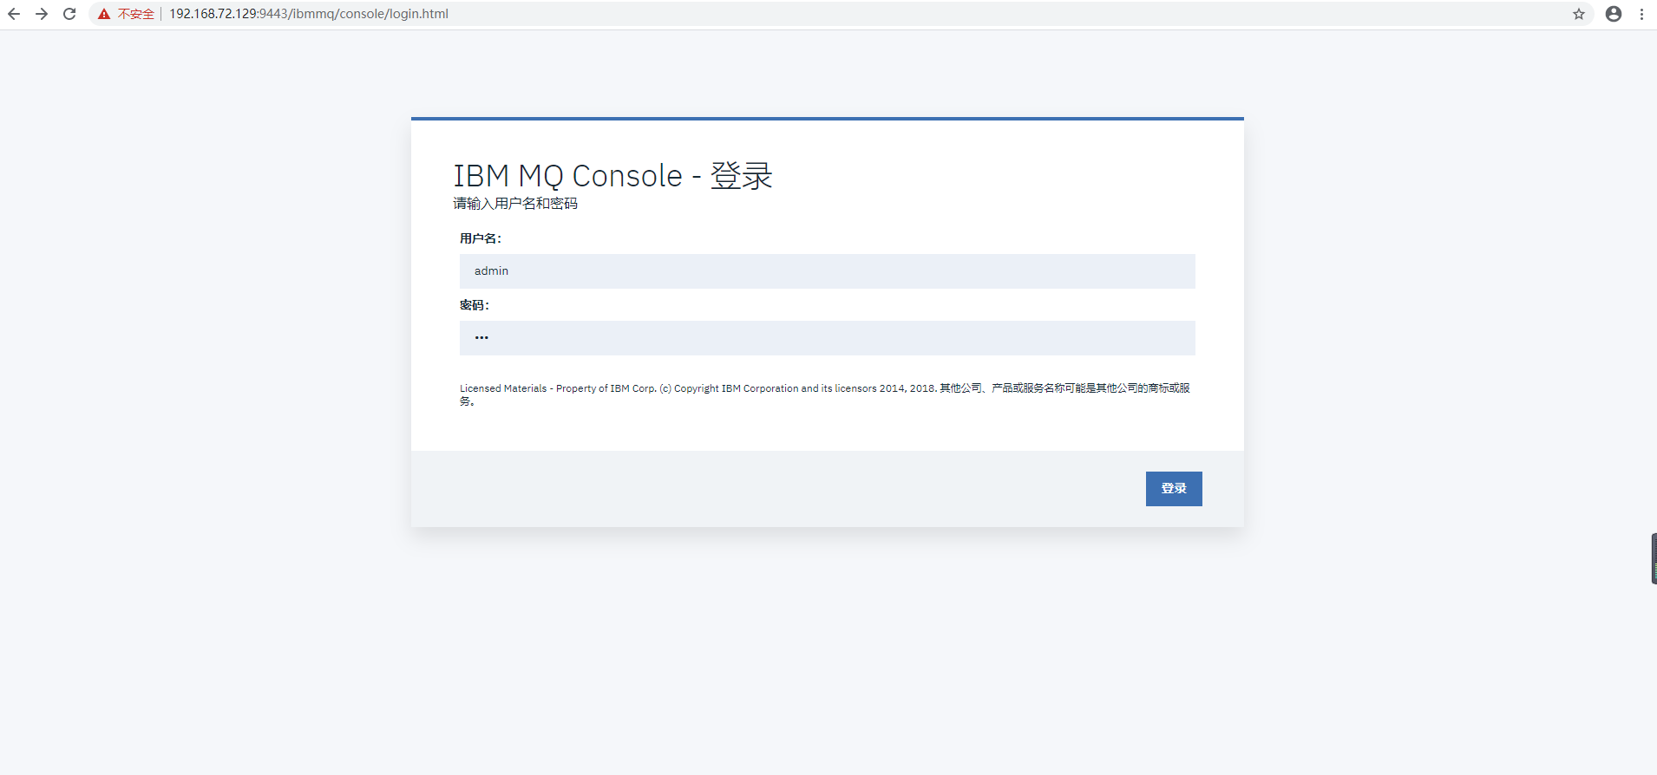
Task: Bookmark this page with the star icon
Action: tap(1579, 14)
